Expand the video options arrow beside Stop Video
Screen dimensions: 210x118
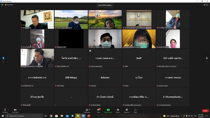[19, 110]
